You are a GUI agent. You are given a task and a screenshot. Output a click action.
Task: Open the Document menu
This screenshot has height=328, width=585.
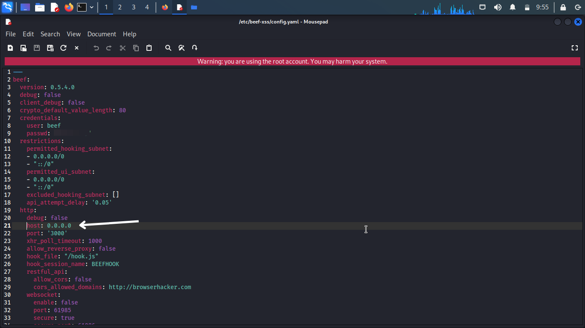pyautogui.click(x=101, y=34)
